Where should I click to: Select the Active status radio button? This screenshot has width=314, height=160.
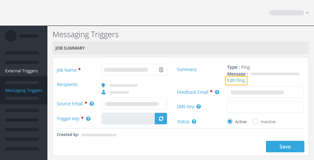tap(230, 121)
